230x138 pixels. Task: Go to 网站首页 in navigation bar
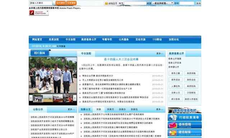[37, 40]
